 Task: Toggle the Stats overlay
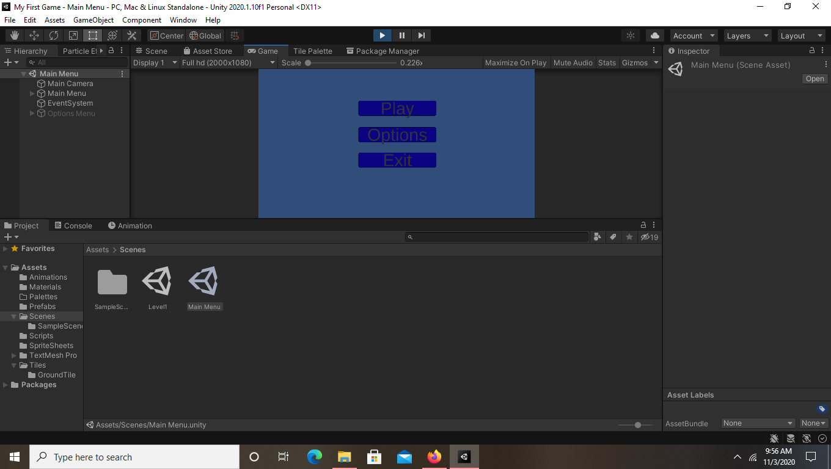pos(607,62)
